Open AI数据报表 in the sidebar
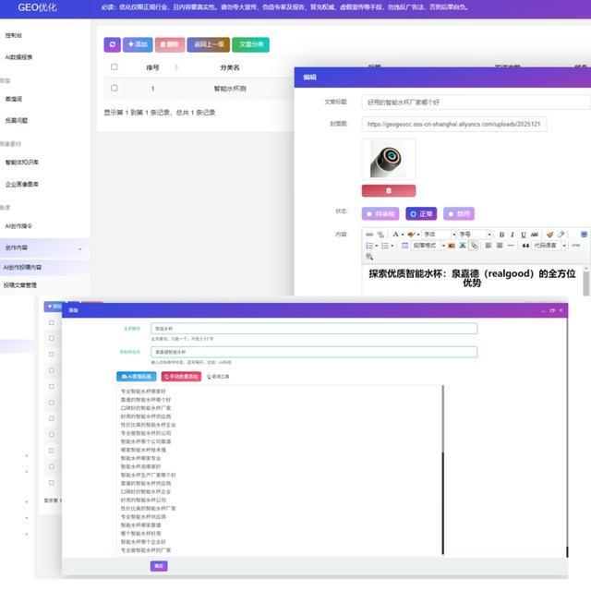The image size is (591, 591). tap(18, 57)
